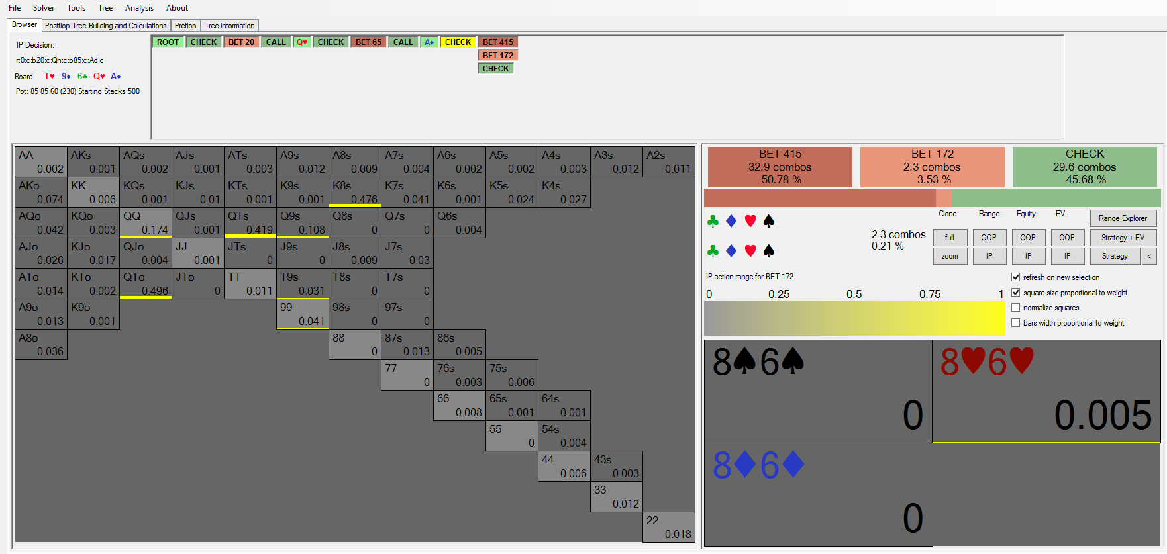Uncheck 'square size proportional to weight'

click(x=1016, y=293)
